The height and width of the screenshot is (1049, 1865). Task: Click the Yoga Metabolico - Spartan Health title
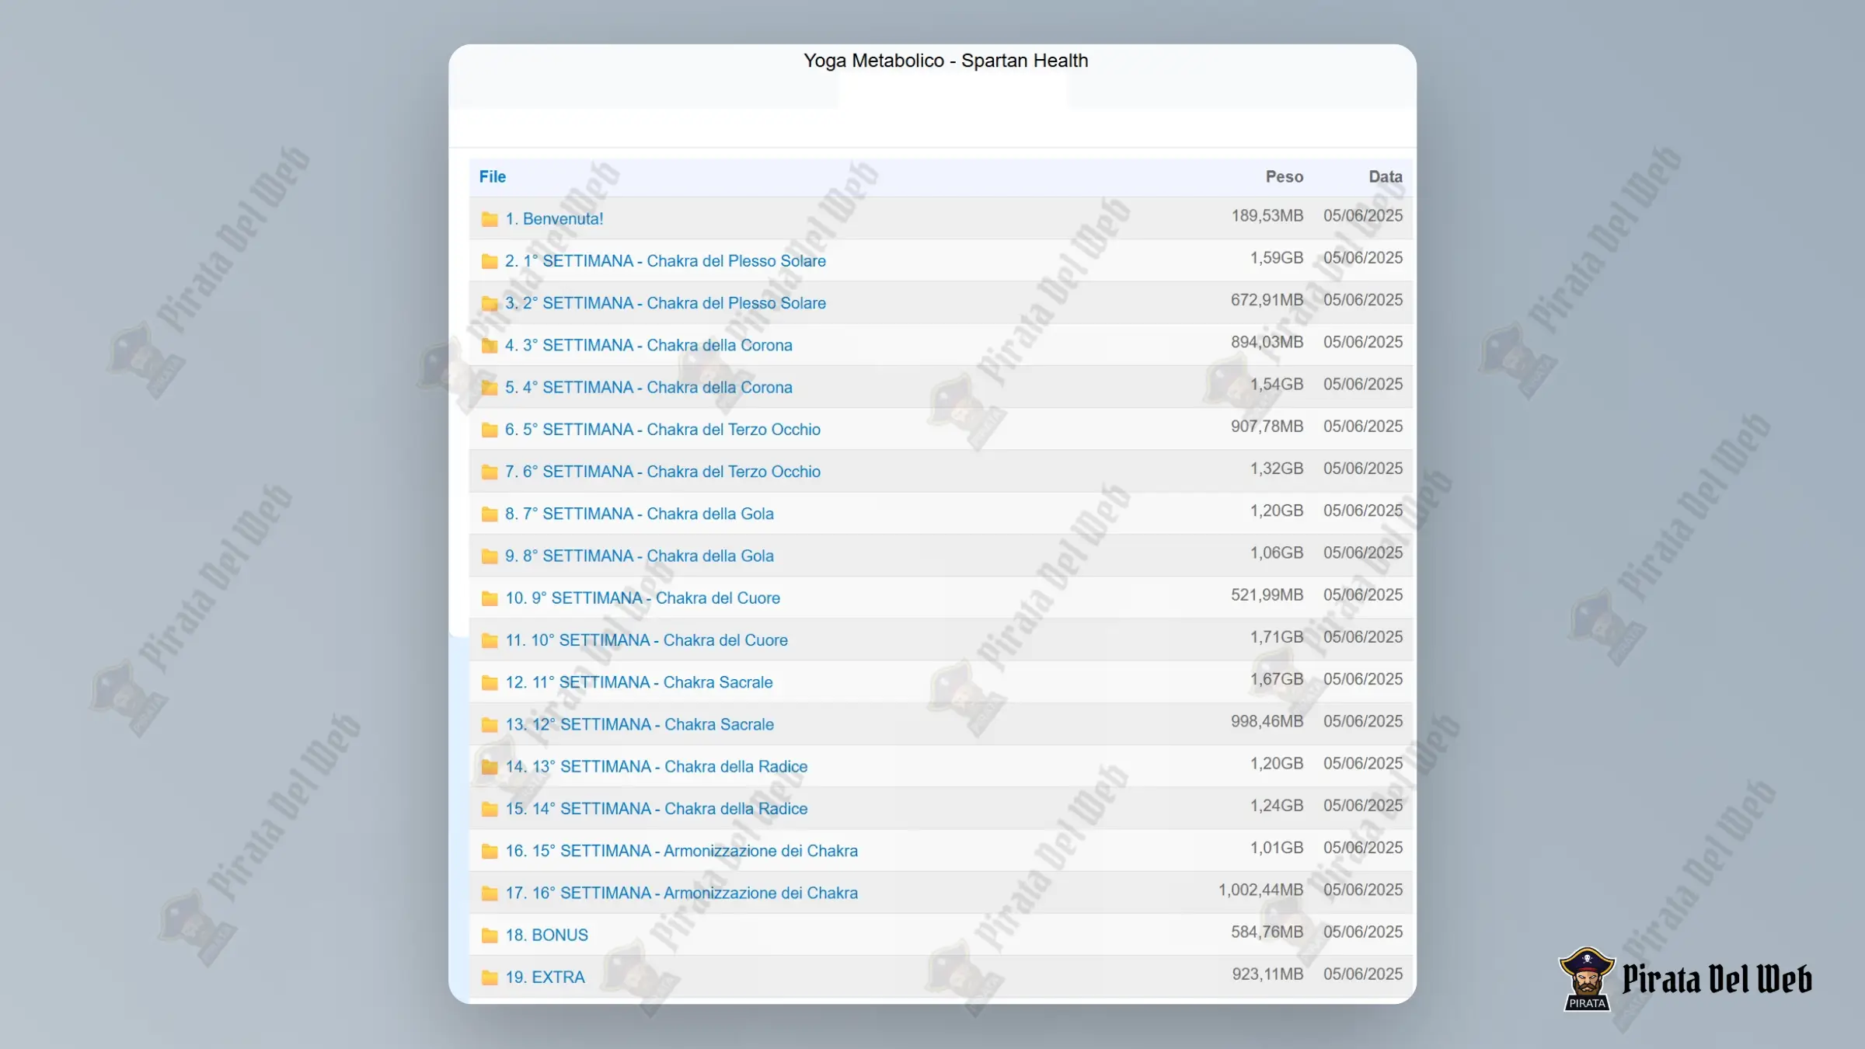pyautogui.click(x=946, y=61)
